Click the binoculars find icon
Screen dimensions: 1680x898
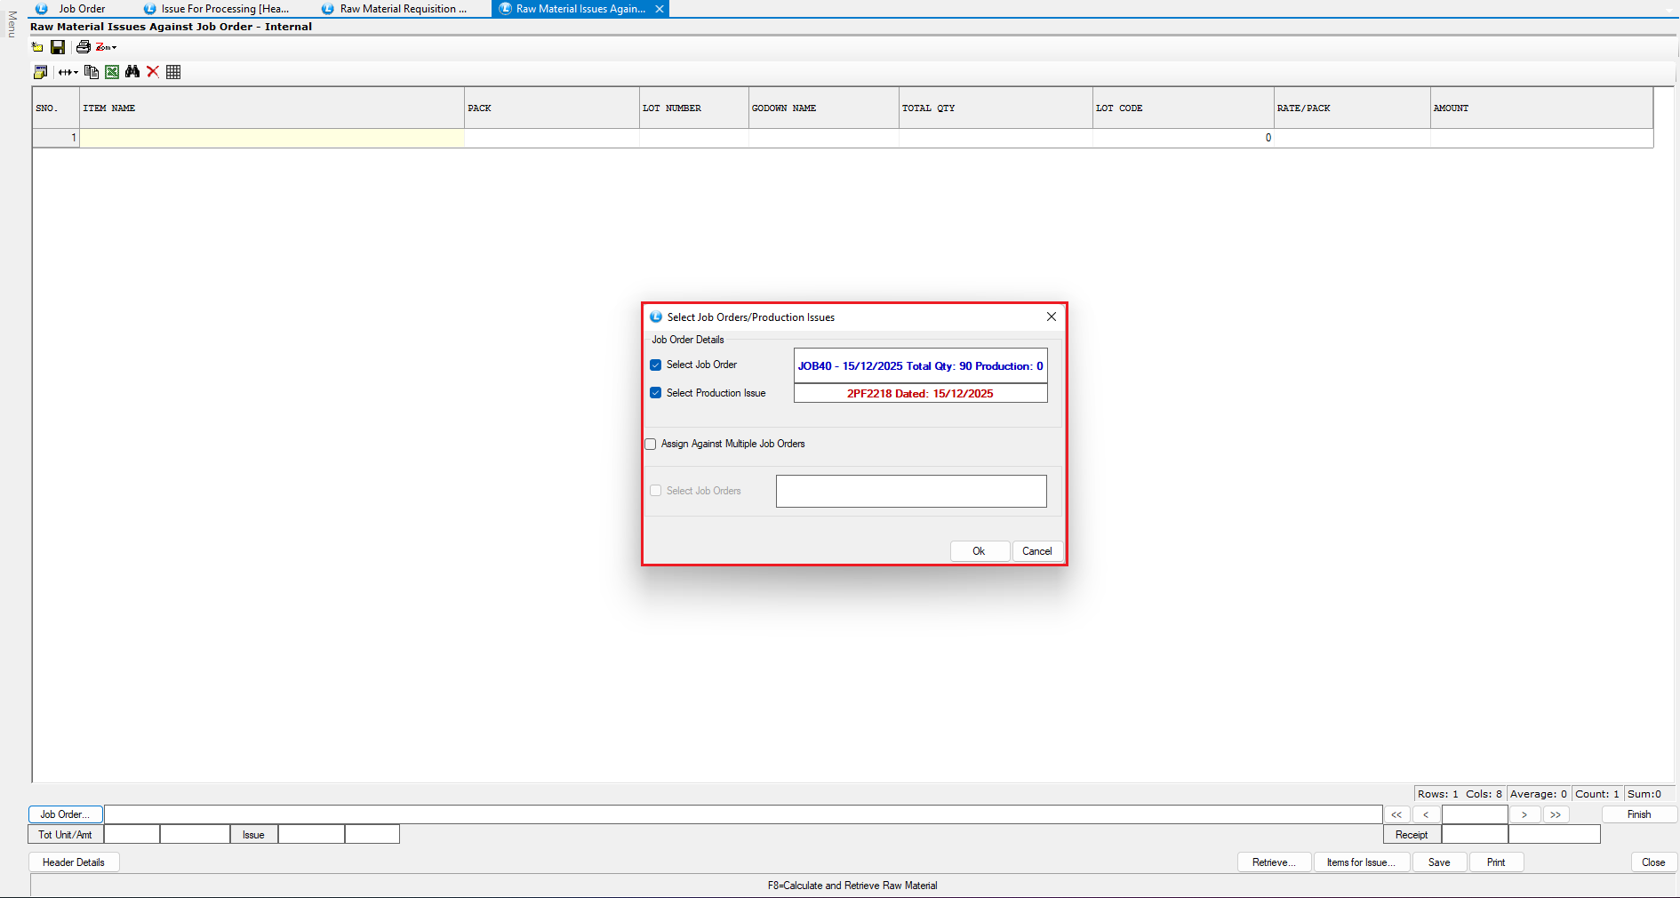click(132, 72)
